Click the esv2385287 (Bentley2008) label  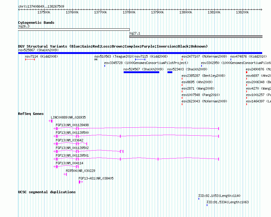tap(203, 76)
